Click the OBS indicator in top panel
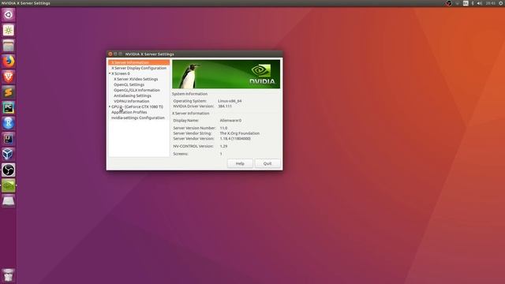 449,3
